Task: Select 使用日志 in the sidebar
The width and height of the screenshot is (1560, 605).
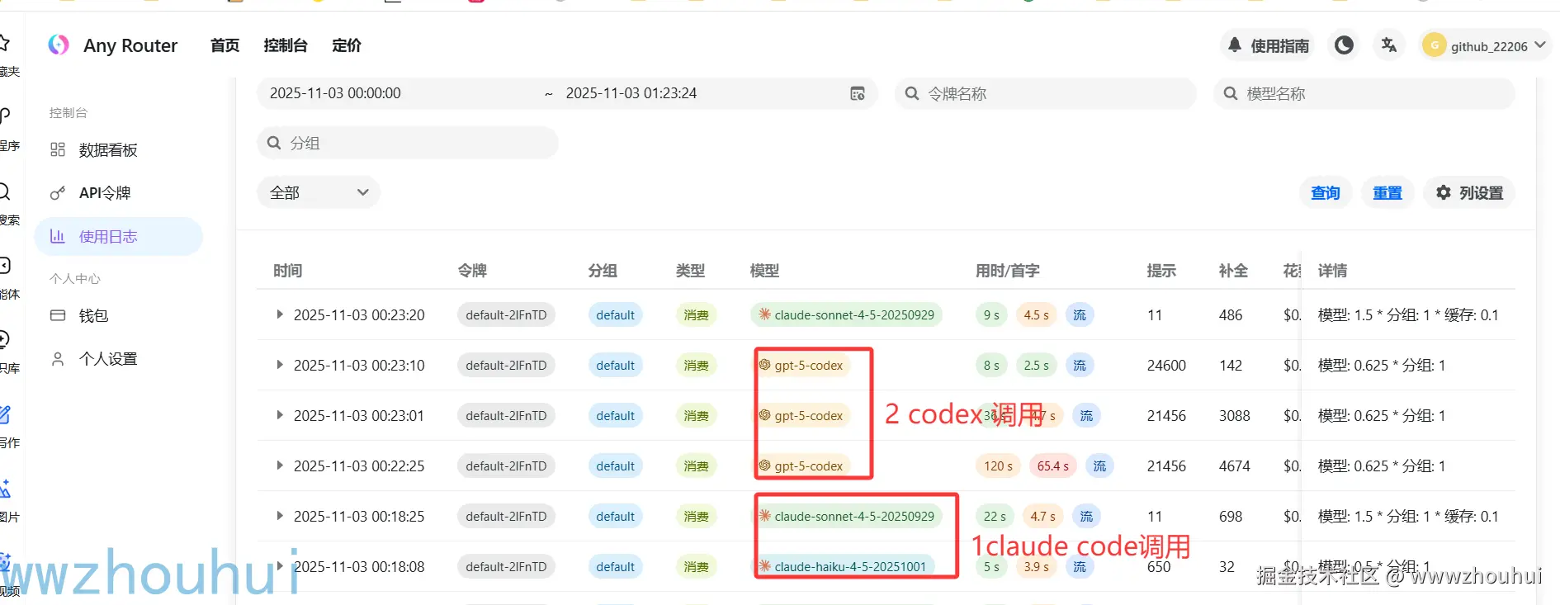Action: coord(118,236)
